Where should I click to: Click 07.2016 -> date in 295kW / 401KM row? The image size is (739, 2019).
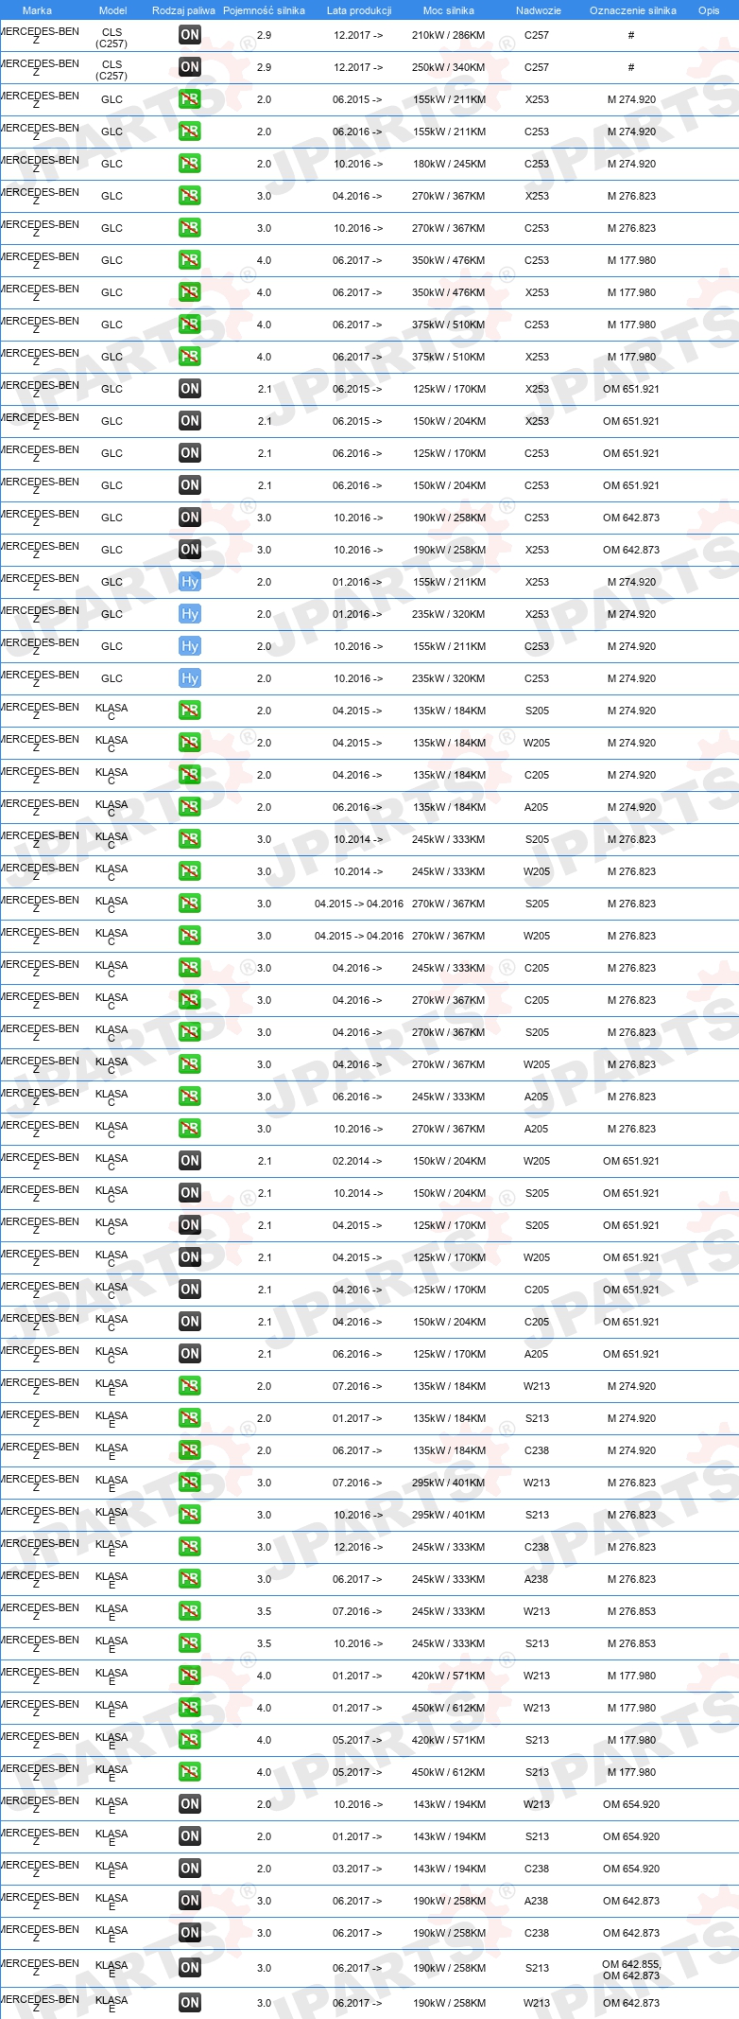[357, 1483]
